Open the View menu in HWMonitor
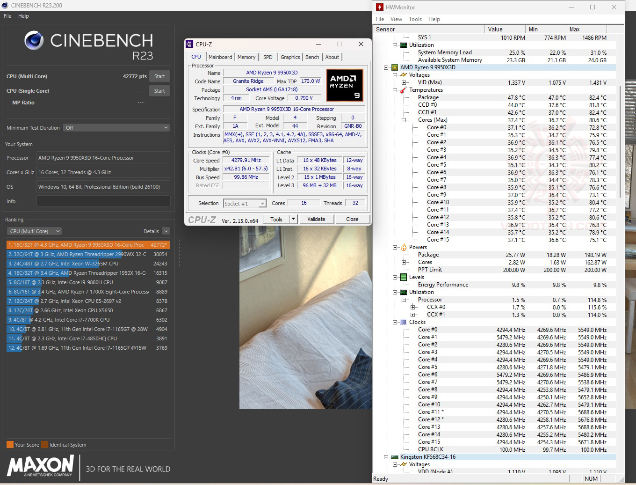This screenshot has width=636, height=485. click(396, 19)
